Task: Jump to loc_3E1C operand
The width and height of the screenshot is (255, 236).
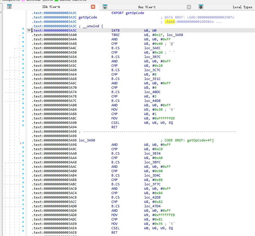Action: pos(152,79)
